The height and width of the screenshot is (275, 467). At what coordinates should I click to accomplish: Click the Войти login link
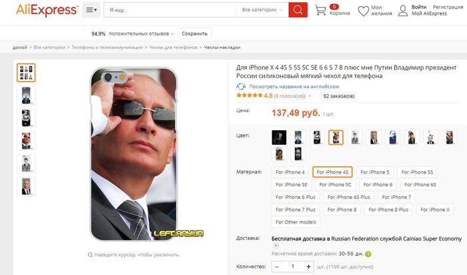(x=419, y=7)
